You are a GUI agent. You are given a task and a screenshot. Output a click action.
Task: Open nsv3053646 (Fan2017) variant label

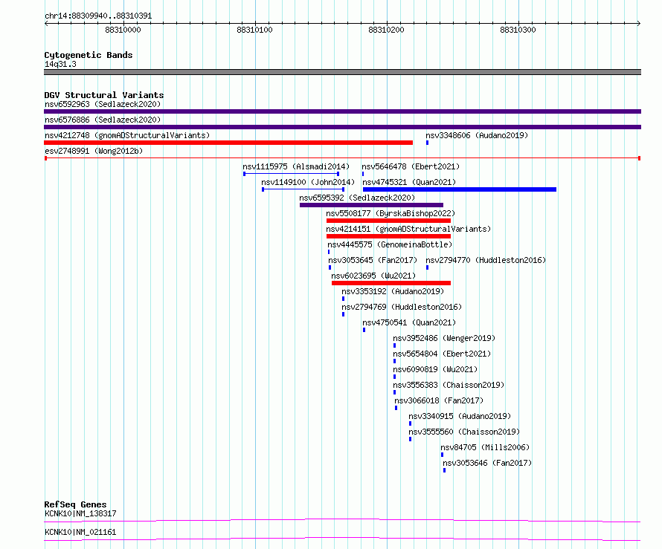click(x=486, y=463)
